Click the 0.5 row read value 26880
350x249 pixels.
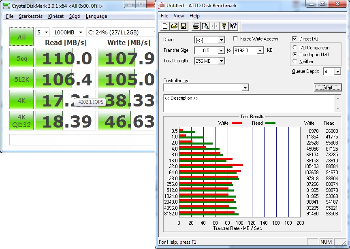332,131
